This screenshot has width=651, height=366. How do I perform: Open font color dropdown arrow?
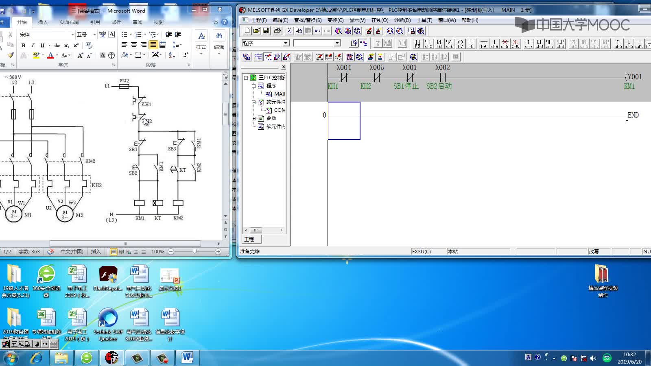(x=57, y=55)
